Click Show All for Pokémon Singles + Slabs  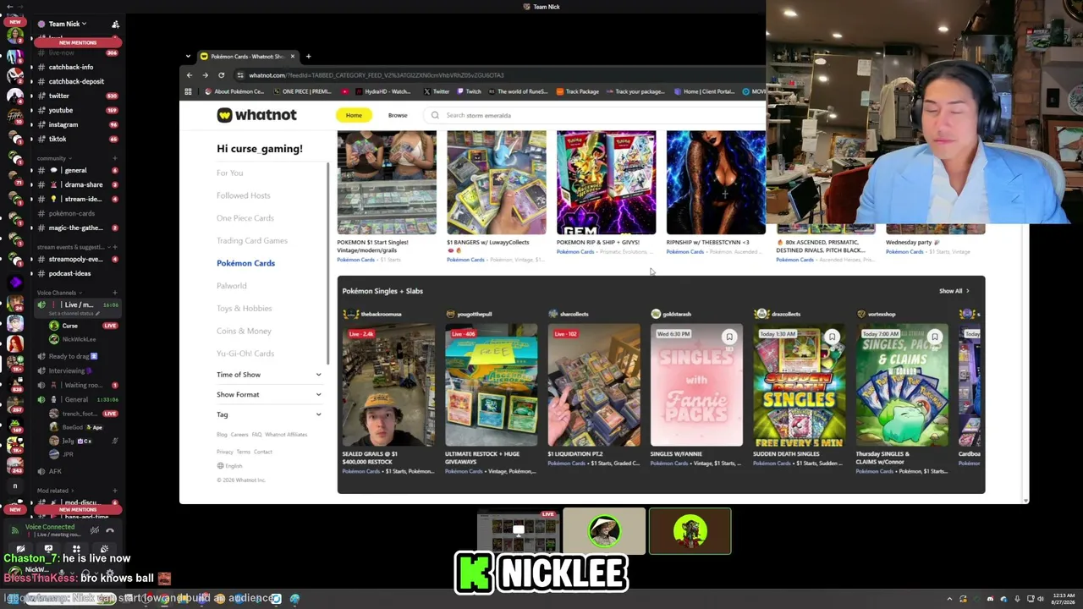(954, 291)
